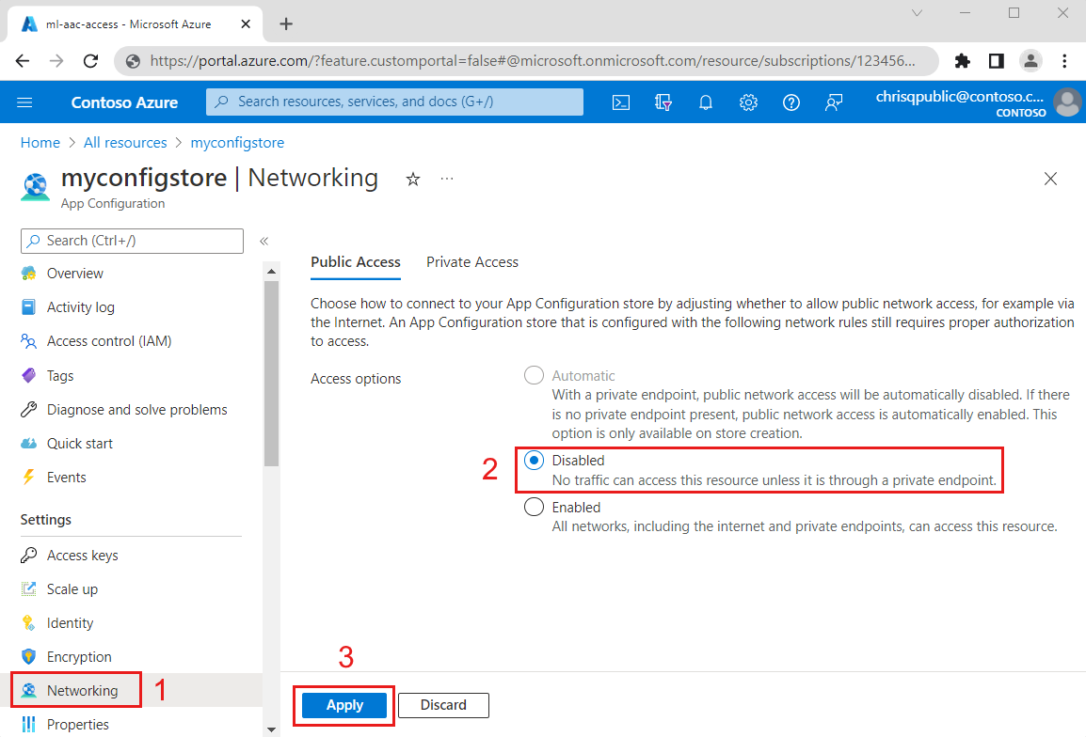This screenshot has width=1086, height=737.
Task: Open the Access keys settings page
Action: click(84, 555)
